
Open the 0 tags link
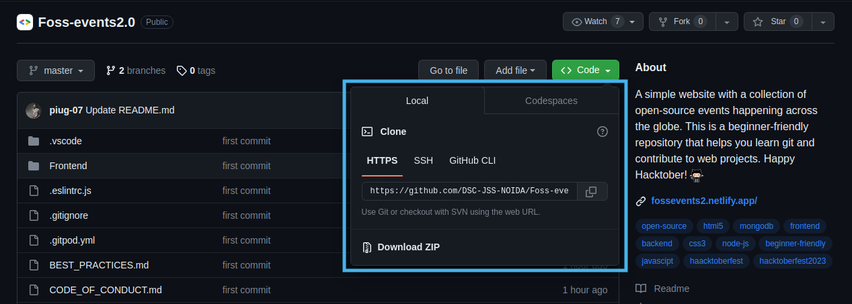coord(196,70)
